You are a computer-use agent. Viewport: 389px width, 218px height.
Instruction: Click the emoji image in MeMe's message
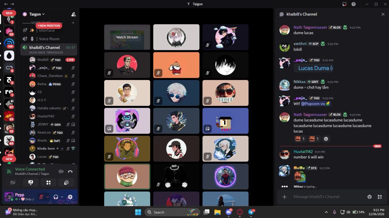(300, 177)
